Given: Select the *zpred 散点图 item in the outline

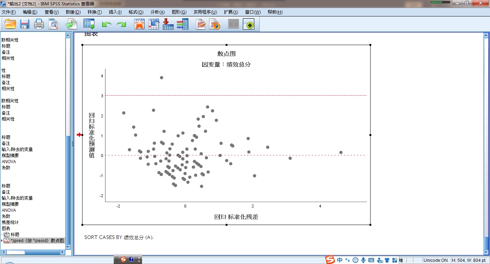Looking at the screenshot, I should pyautogui.click(x=37, y=241).
